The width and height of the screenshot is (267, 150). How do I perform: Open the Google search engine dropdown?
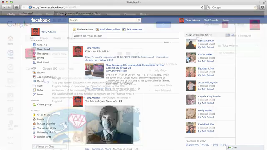pos(209,7)
